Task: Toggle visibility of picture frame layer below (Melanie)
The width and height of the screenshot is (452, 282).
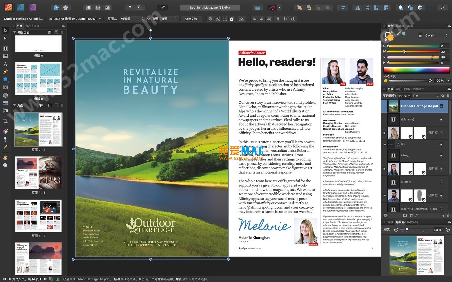Action: (441, 133)
